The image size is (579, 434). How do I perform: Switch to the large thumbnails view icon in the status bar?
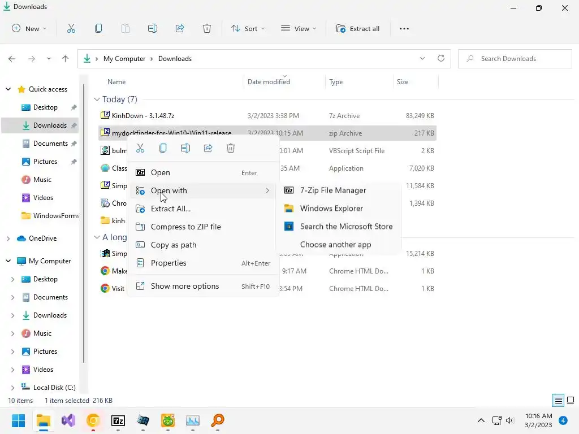[571, 401]
